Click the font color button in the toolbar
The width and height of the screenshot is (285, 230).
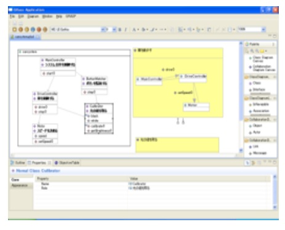click(134, 30)
